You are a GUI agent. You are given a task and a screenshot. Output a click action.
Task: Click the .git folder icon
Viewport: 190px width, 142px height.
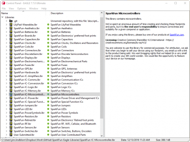pos(11,21)
